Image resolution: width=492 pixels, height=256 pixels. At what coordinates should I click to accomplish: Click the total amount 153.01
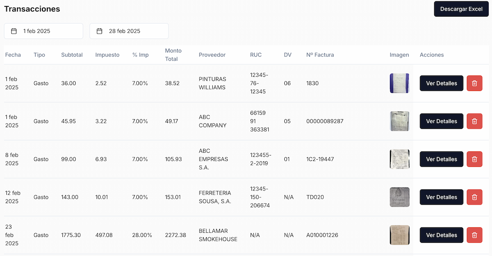[x=173, y=197]
